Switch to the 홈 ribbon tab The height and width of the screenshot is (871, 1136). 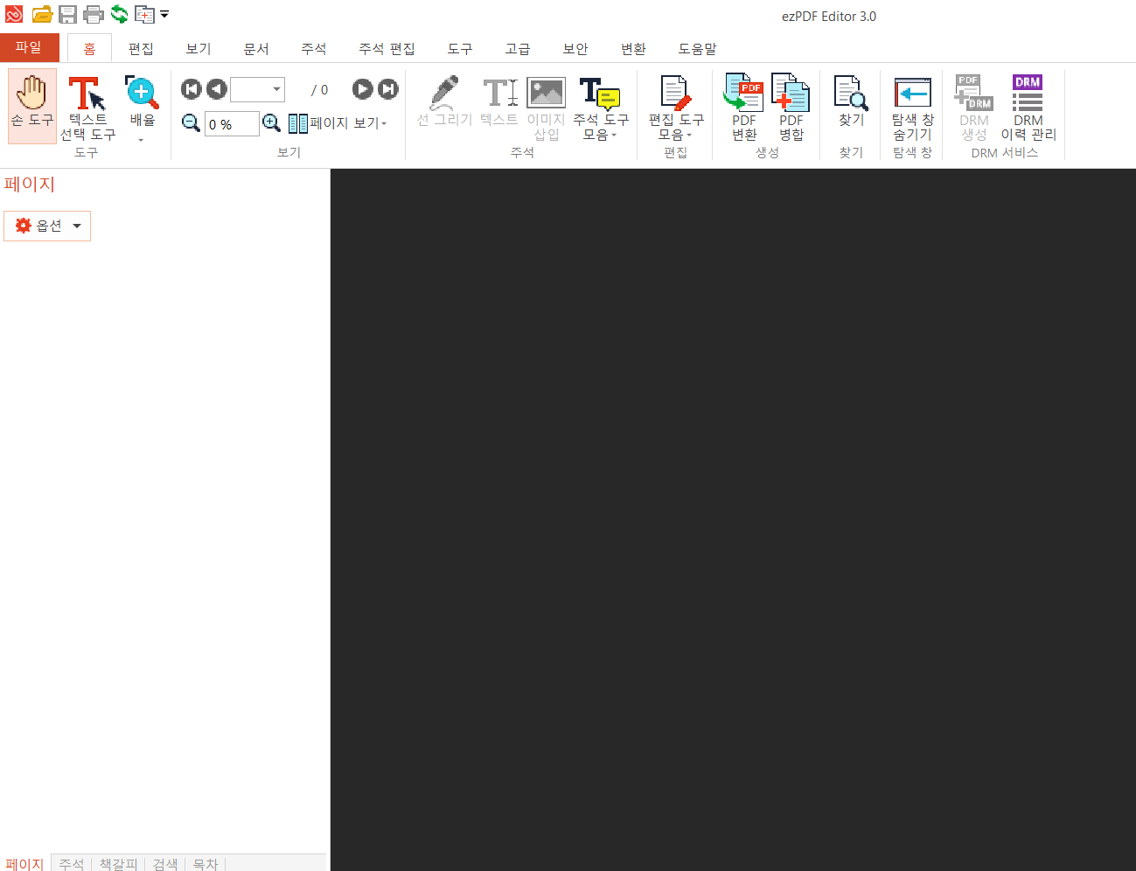click(89, 49)
